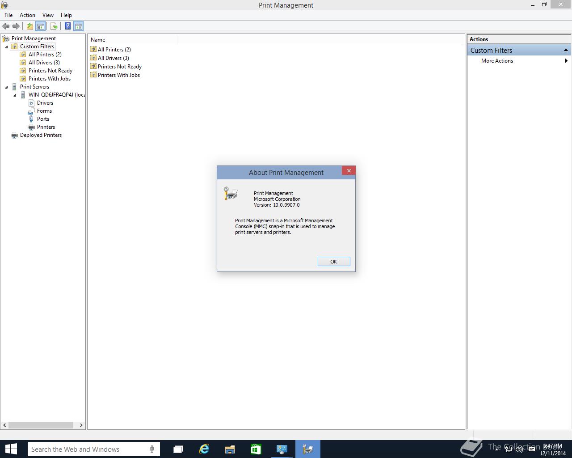Click OK in About Print Management dialog

pyautogui.click(x=334, y=262)
